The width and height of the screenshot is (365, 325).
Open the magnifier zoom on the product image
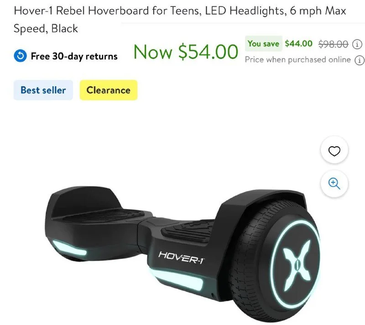click(x=334, y=184)
